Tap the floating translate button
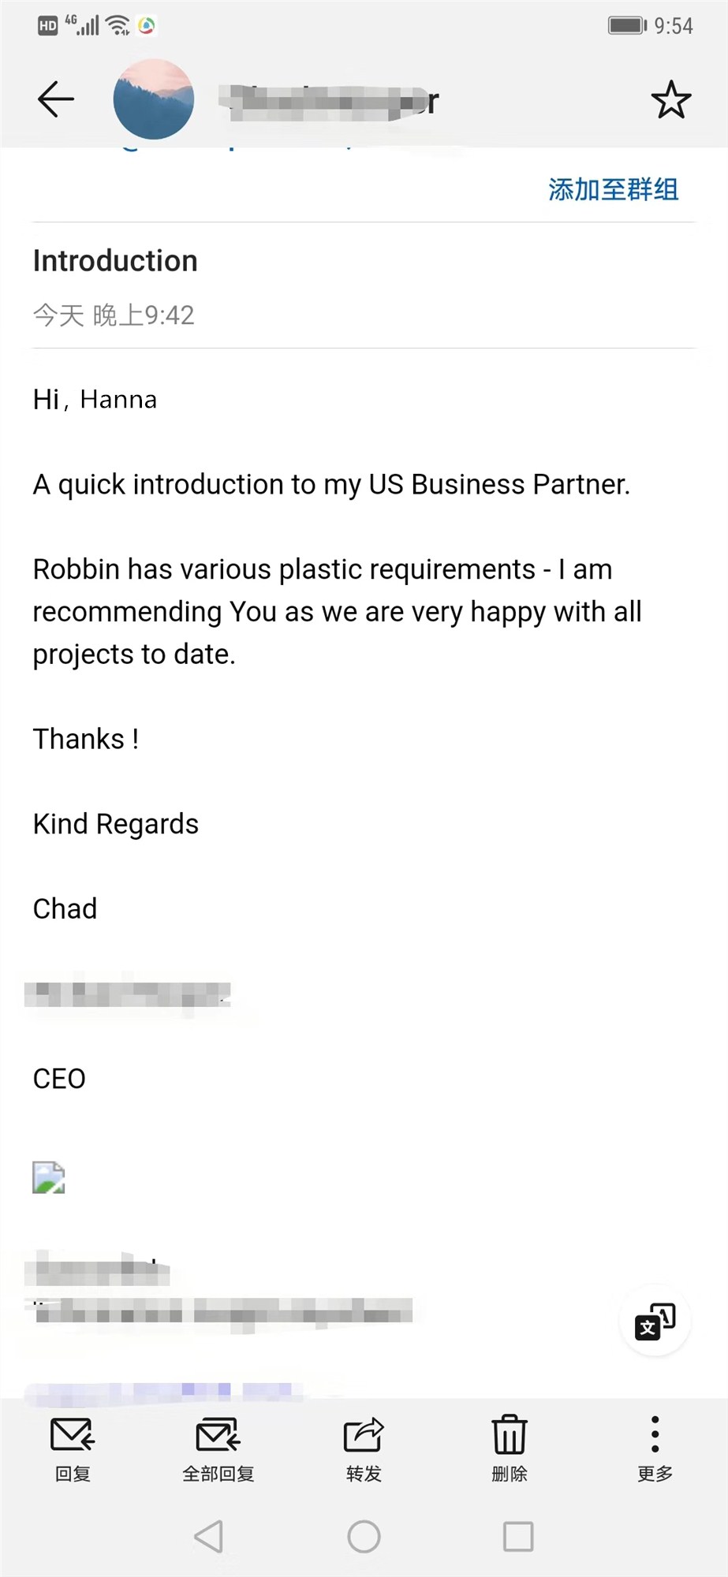Screen dimensions: 728x1577 click(x=655, y=1321)
